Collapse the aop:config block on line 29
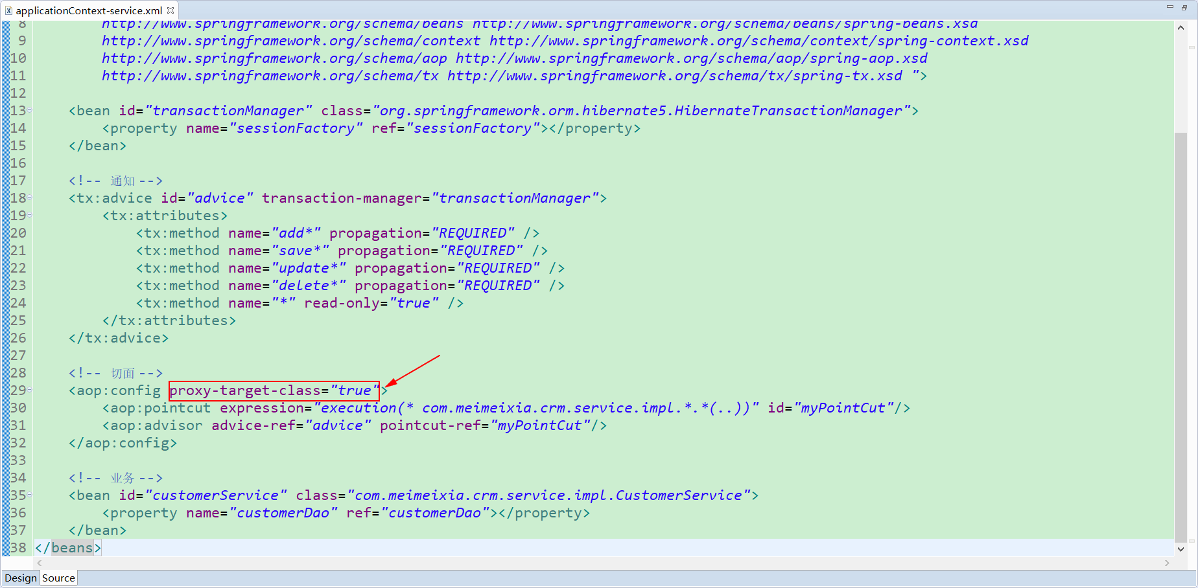This screenshot has width=1198, height=588. point(30,390)
